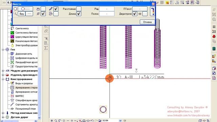Click the Отмена button
The image size is (217, 122).
(147, 22)
